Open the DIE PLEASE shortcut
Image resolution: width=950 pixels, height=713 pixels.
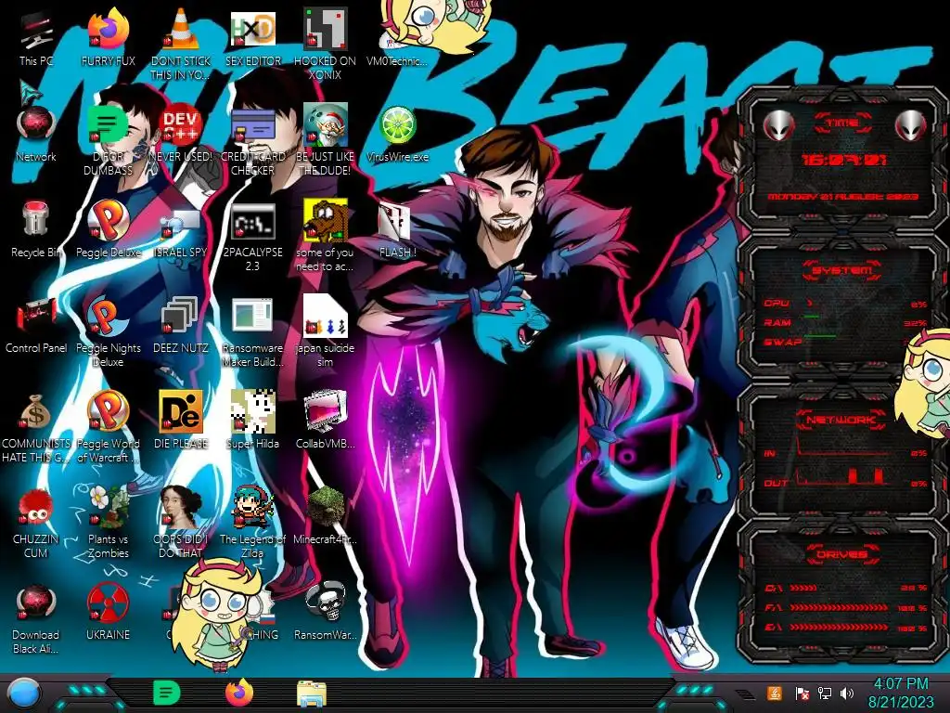click(x=180, y=421)
